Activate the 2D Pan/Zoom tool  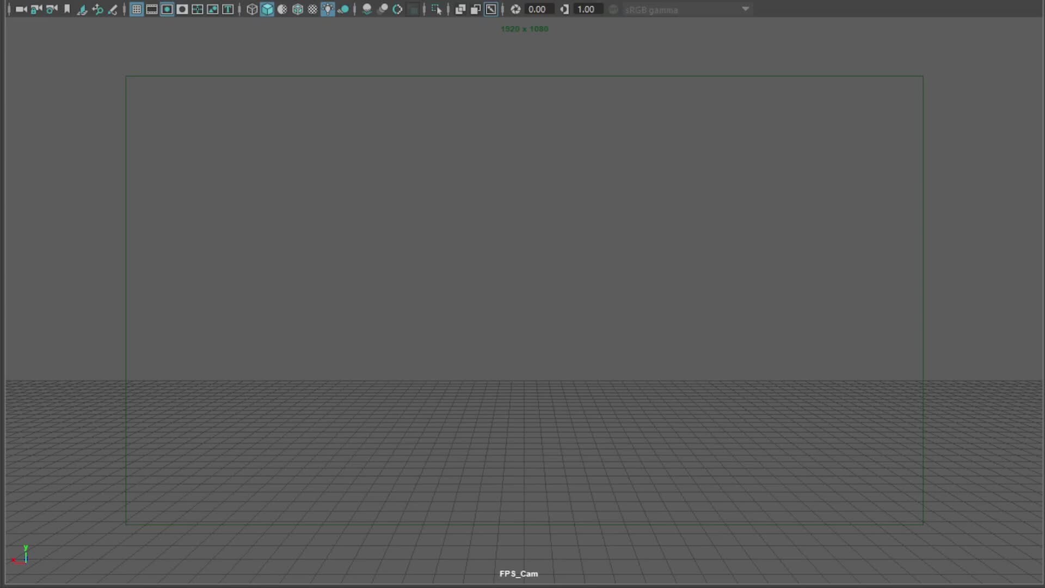point(97,9)
